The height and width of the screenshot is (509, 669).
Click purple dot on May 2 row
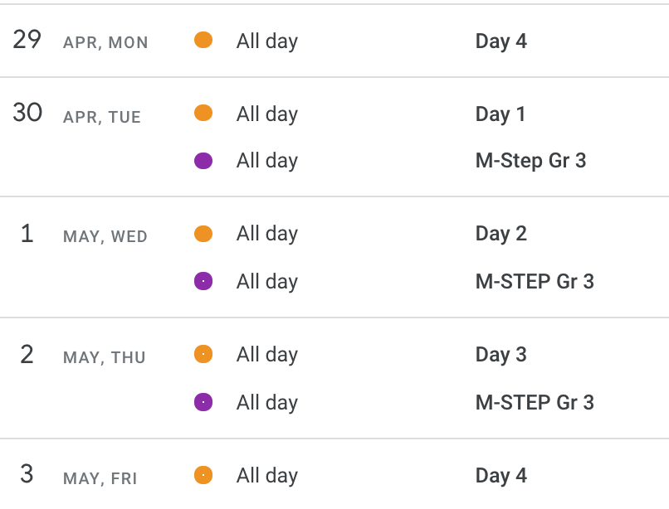pos(203,402)
